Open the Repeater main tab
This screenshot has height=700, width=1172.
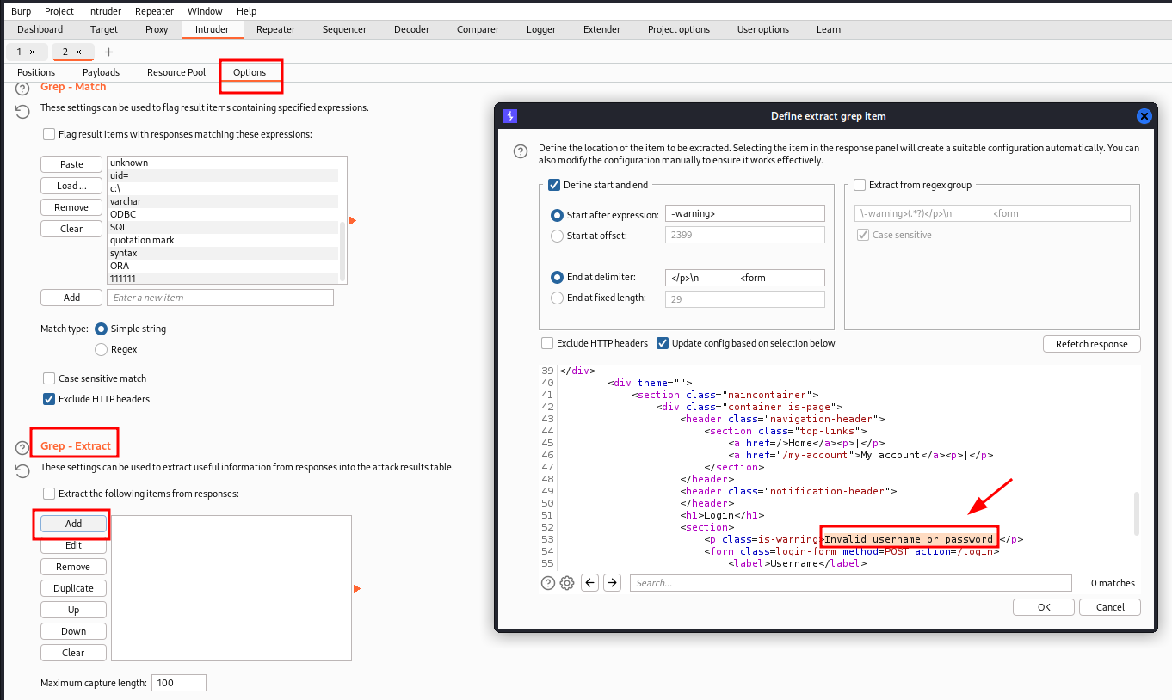275,29
